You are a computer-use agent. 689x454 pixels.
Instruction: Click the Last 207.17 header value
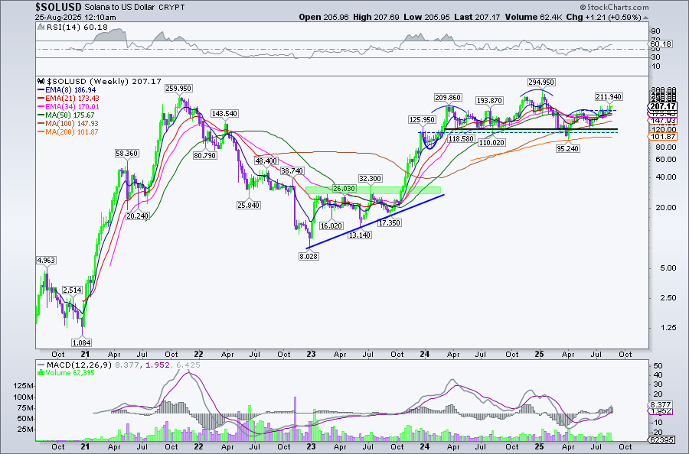tap(477, 17)
